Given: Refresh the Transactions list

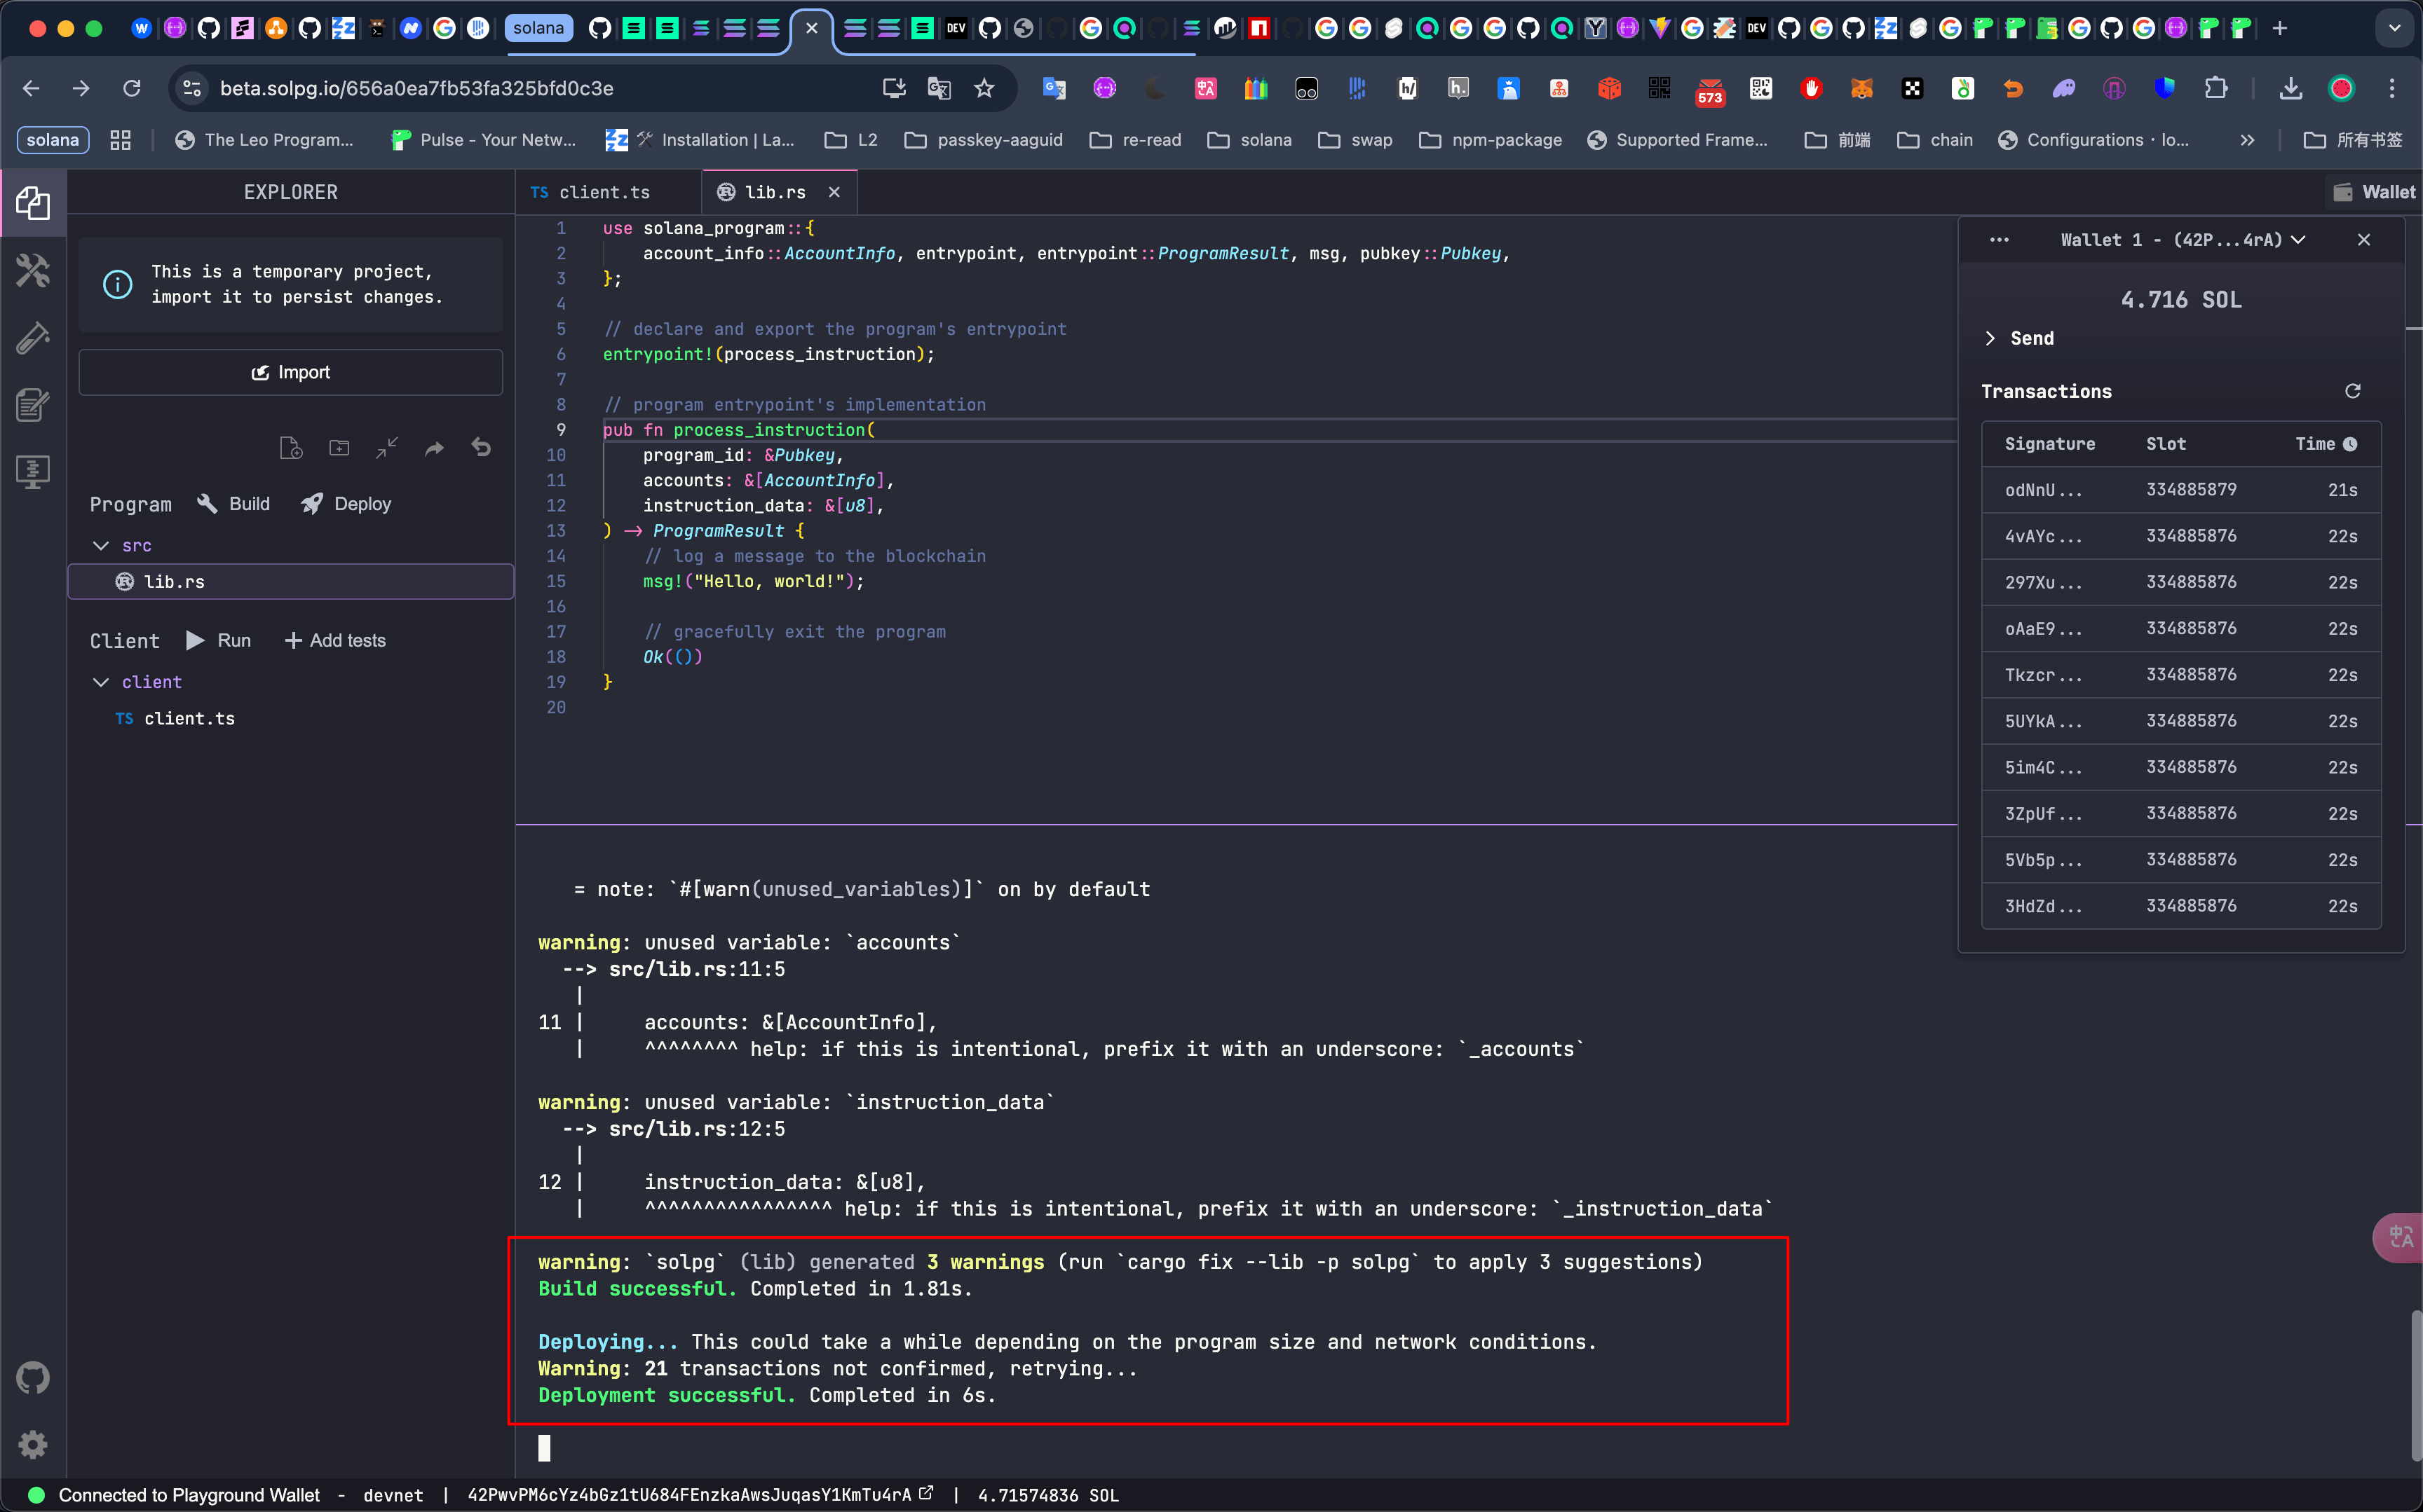Looking at the screenshot, I should [x=2353, y=391].
